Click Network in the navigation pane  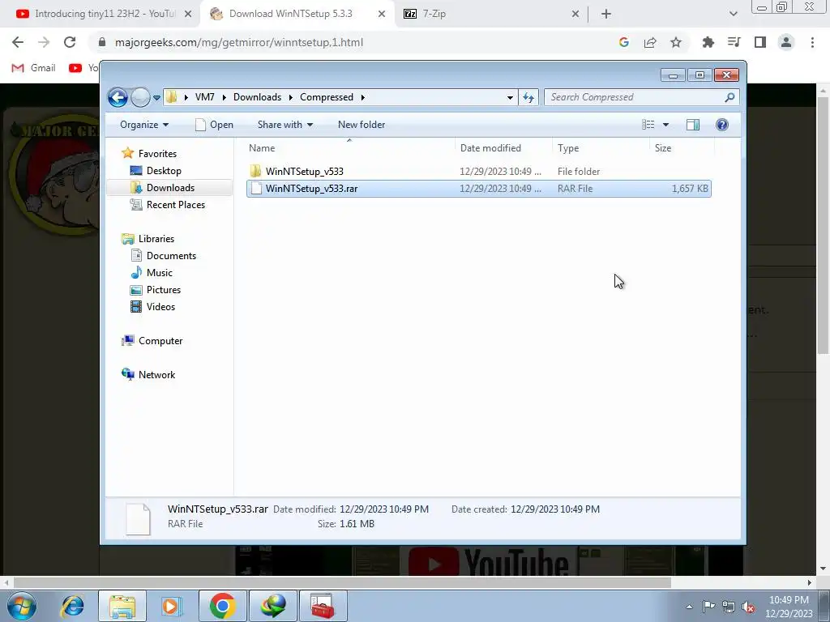(156, 375)
